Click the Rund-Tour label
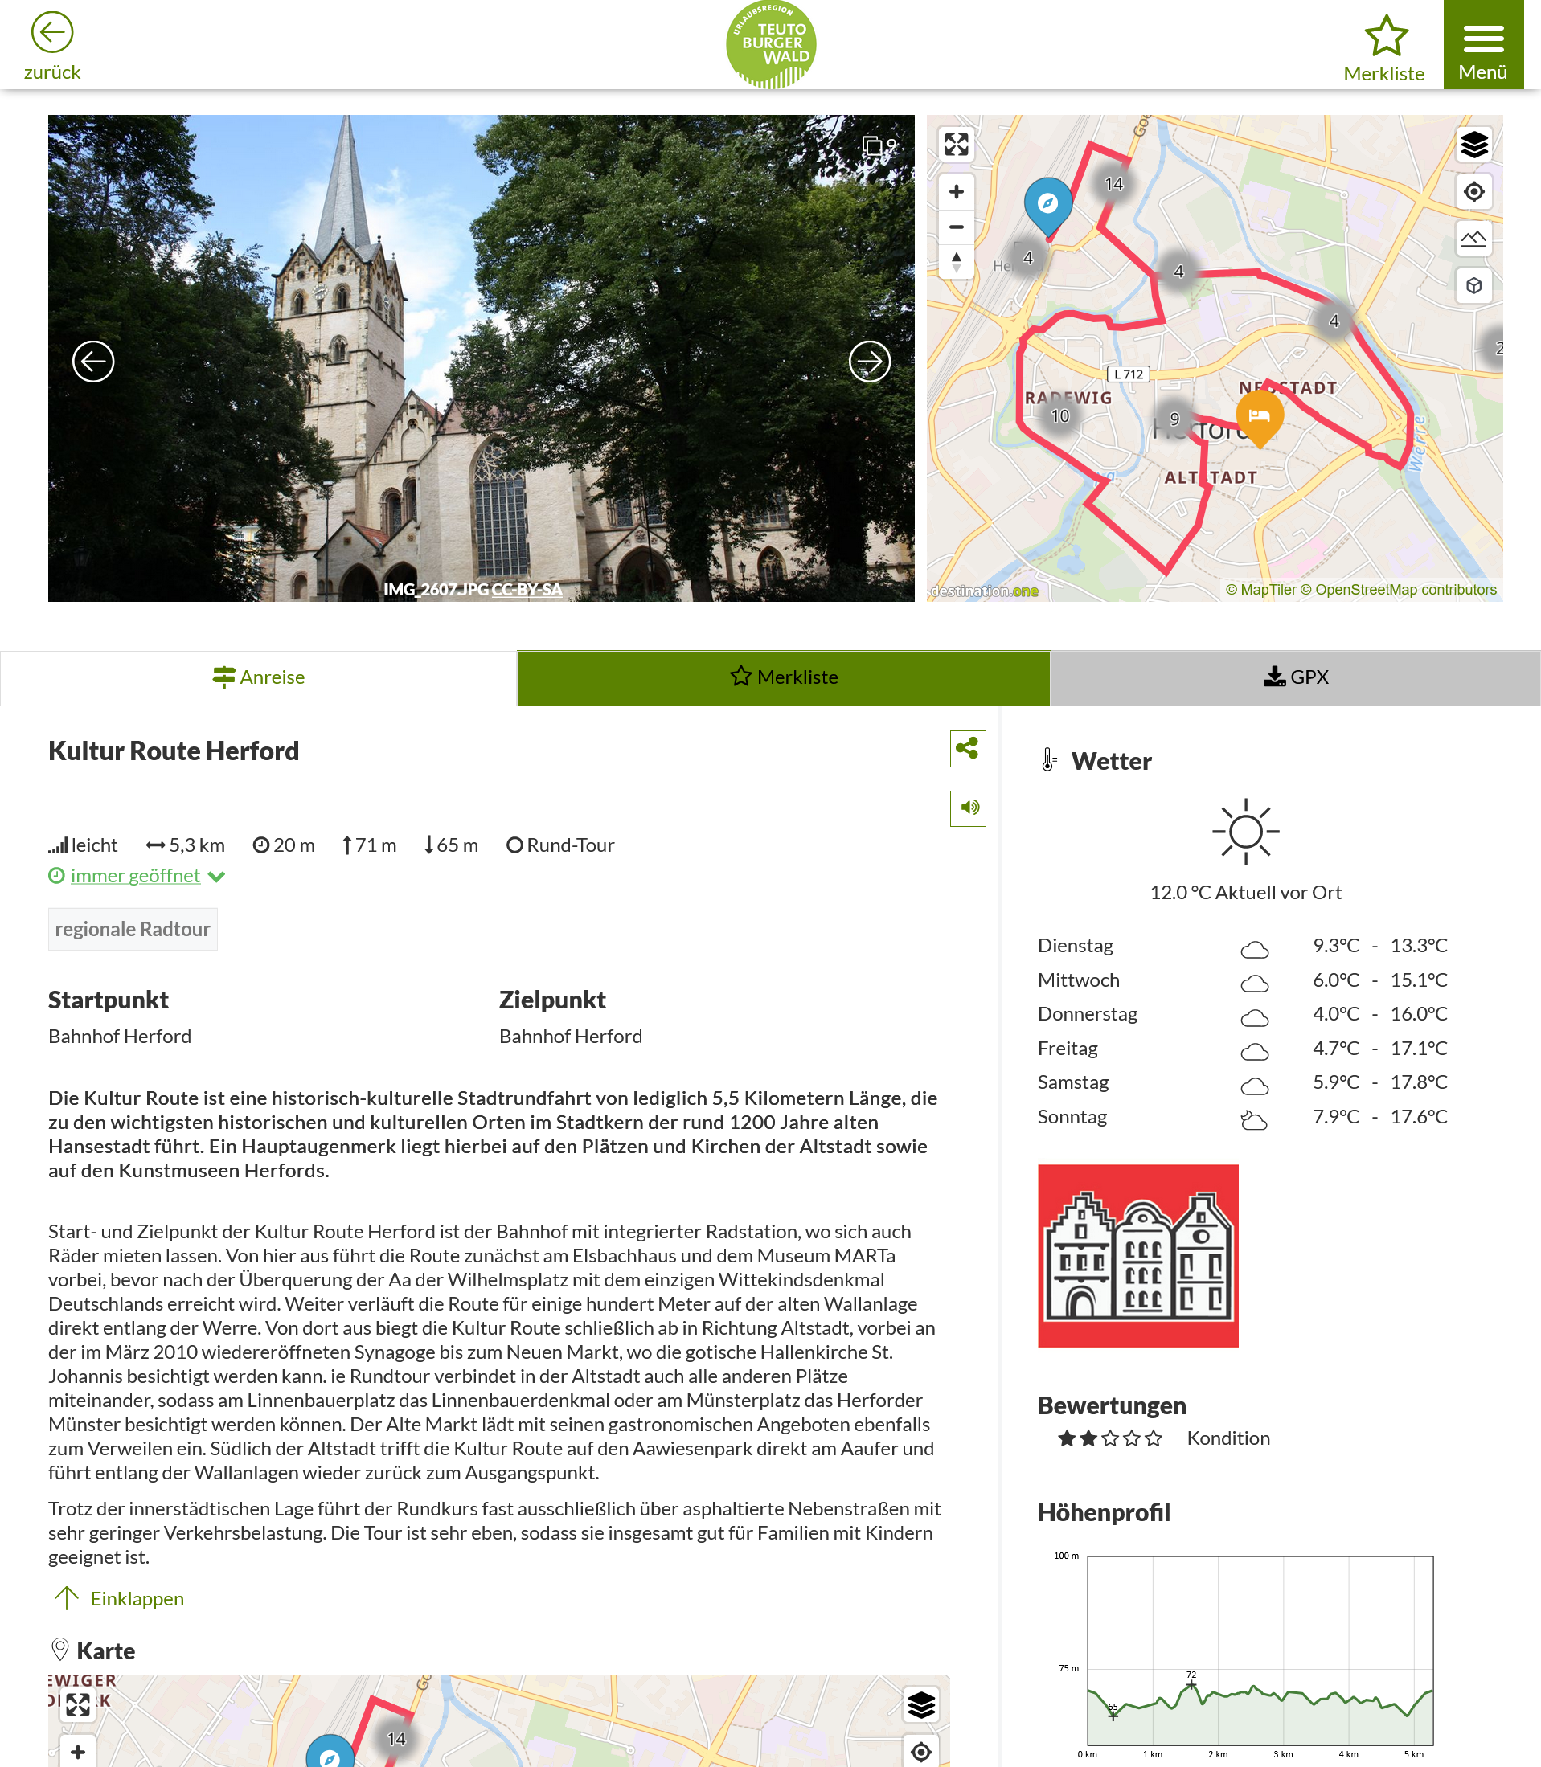 (x=570, y=845)
